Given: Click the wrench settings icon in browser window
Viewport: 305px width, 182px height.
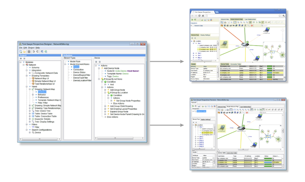Looking at the screenshot, I should [284, 16].
